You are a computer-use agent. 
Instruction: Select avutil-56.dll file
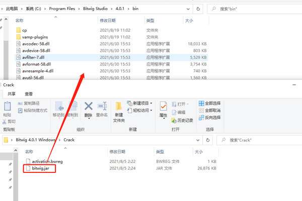(33, 78)
